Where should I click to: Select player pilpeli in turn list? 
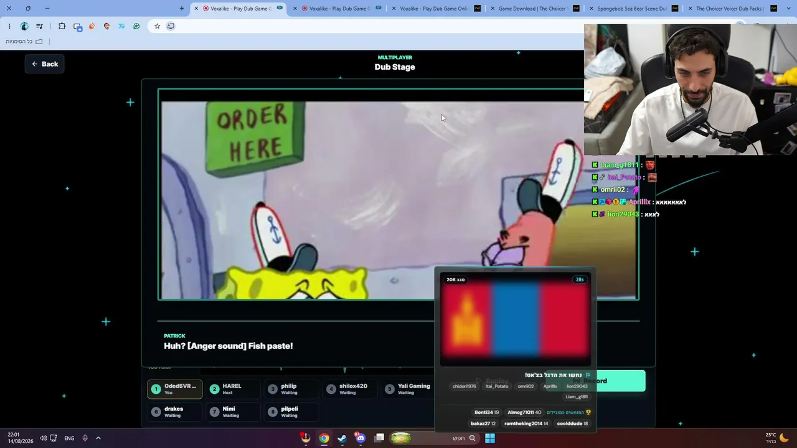(x=291, y=412)
